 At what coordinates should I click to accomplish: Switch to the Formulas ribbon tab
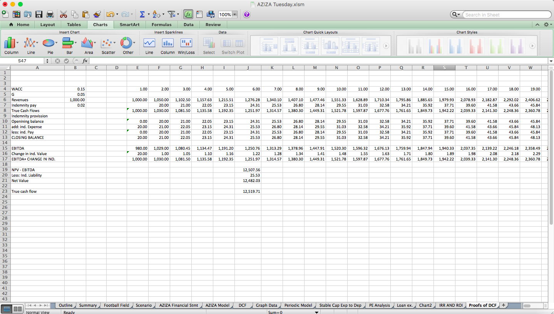(161, 24)
